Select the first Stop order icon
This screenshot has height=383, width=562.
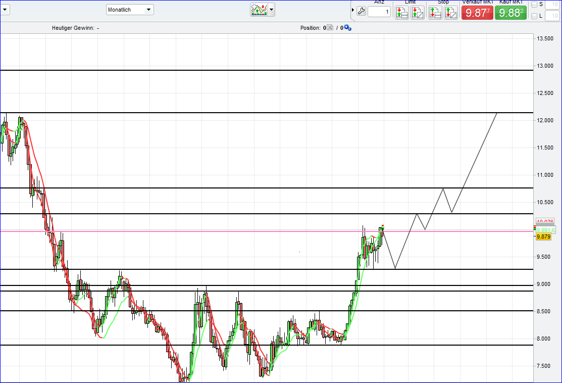(x=434, y=12)
